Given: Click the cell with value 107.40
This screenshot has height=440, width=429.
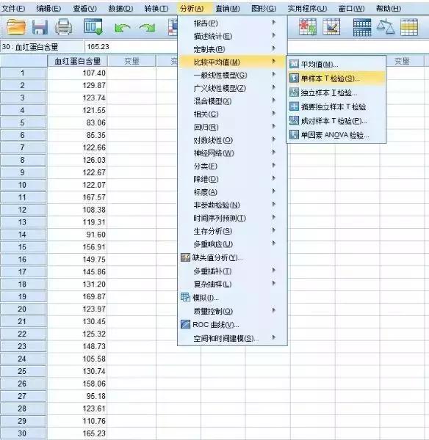Looking at the screenshot, I should pyautogui.click(x=77, y=73).
